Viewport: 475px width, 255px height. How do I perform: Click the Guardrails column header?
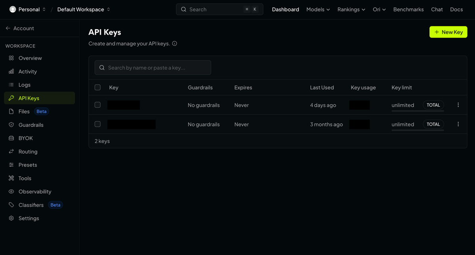(200, 88)
